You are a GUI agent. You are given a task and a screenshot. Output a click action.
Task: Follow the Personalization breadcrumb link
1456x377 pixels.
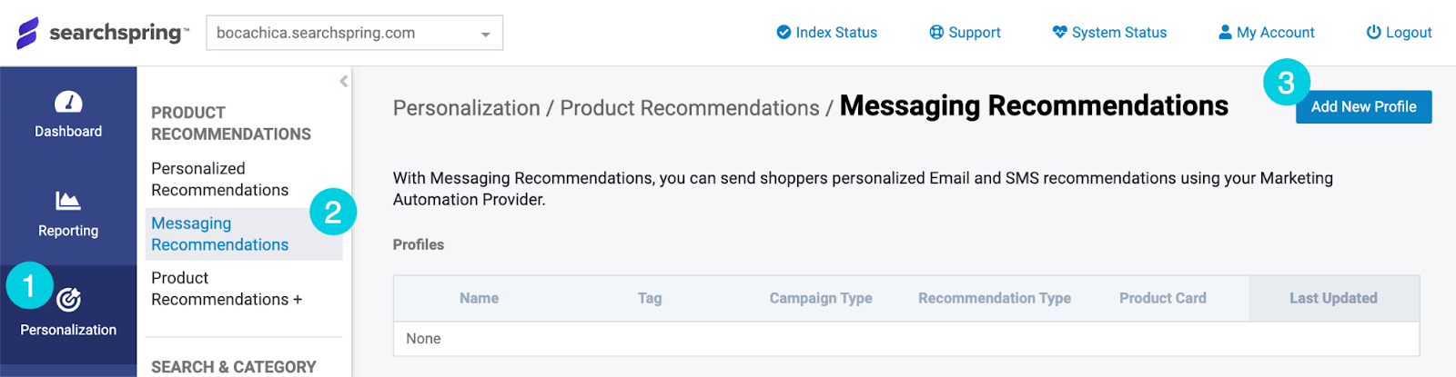pos(467,108)
